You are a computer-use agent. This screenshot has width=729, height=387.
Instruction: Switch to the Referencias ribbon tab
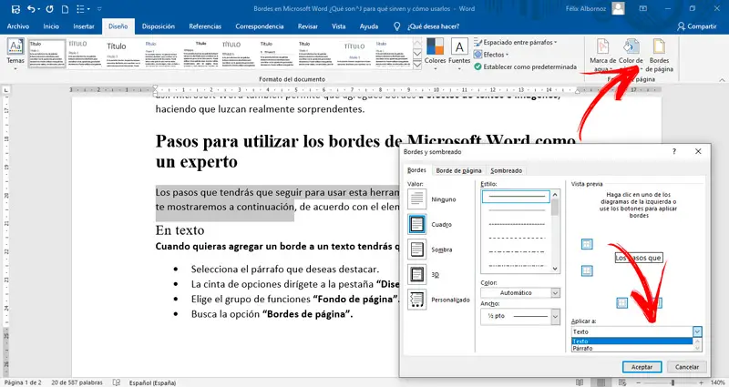tap(205, 26)
